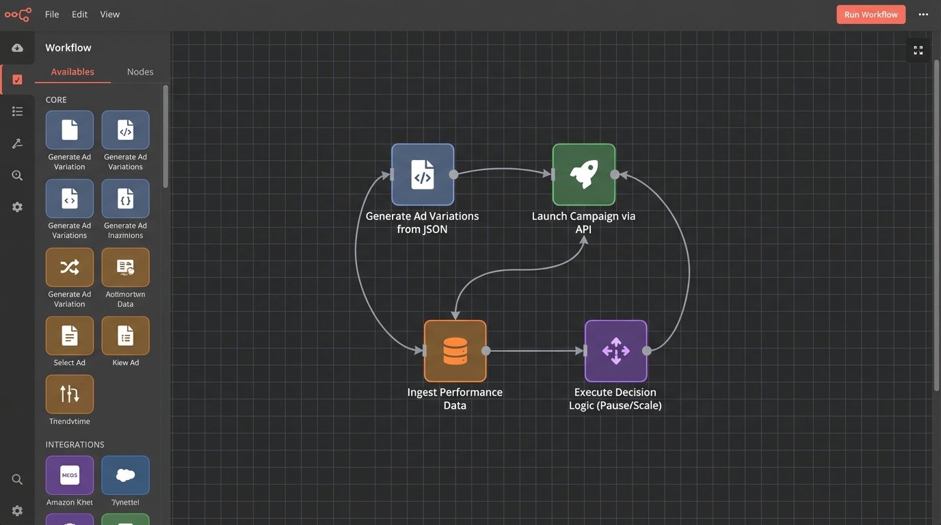Activate the checked task sidebar icon

tap(16, 79)
